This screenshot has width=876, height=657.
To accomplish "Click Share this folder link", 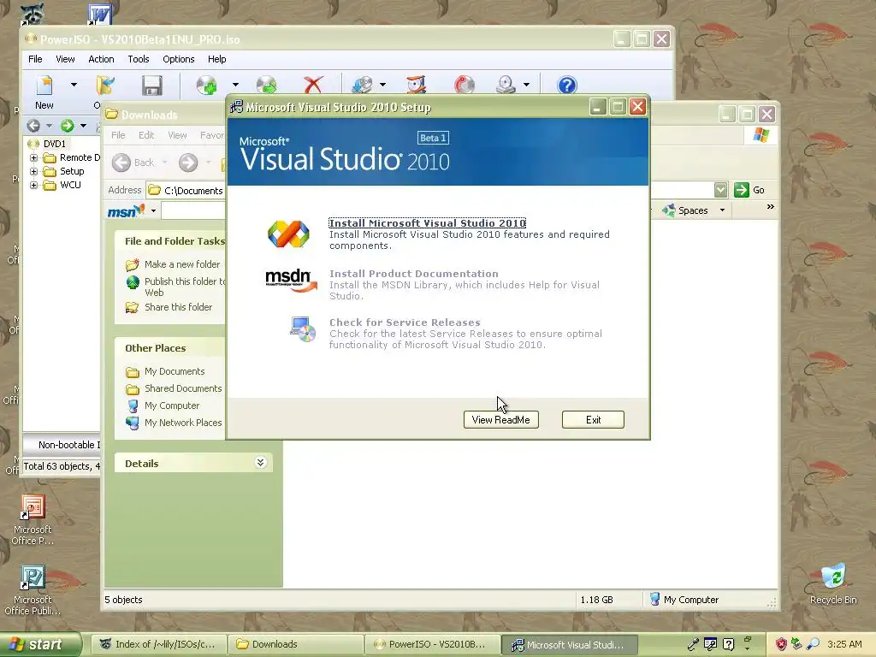I will [178, 307].
